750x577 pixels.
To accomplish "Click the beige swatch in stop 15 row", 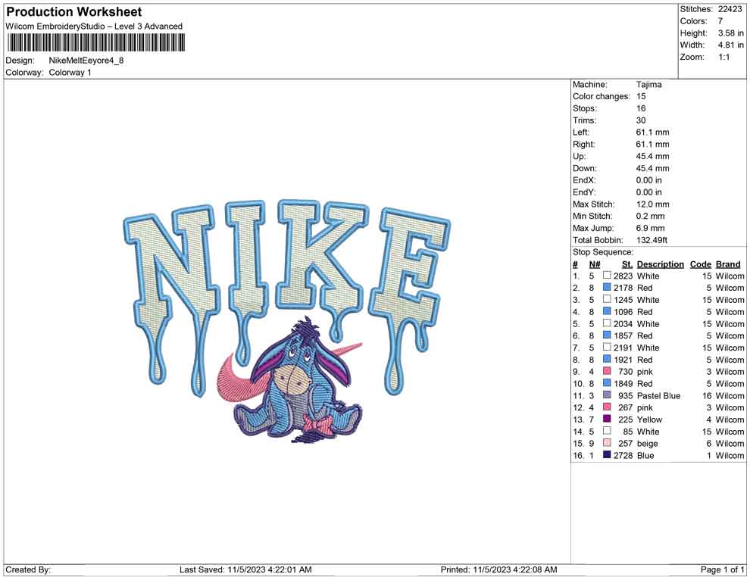I will point(607,443).
